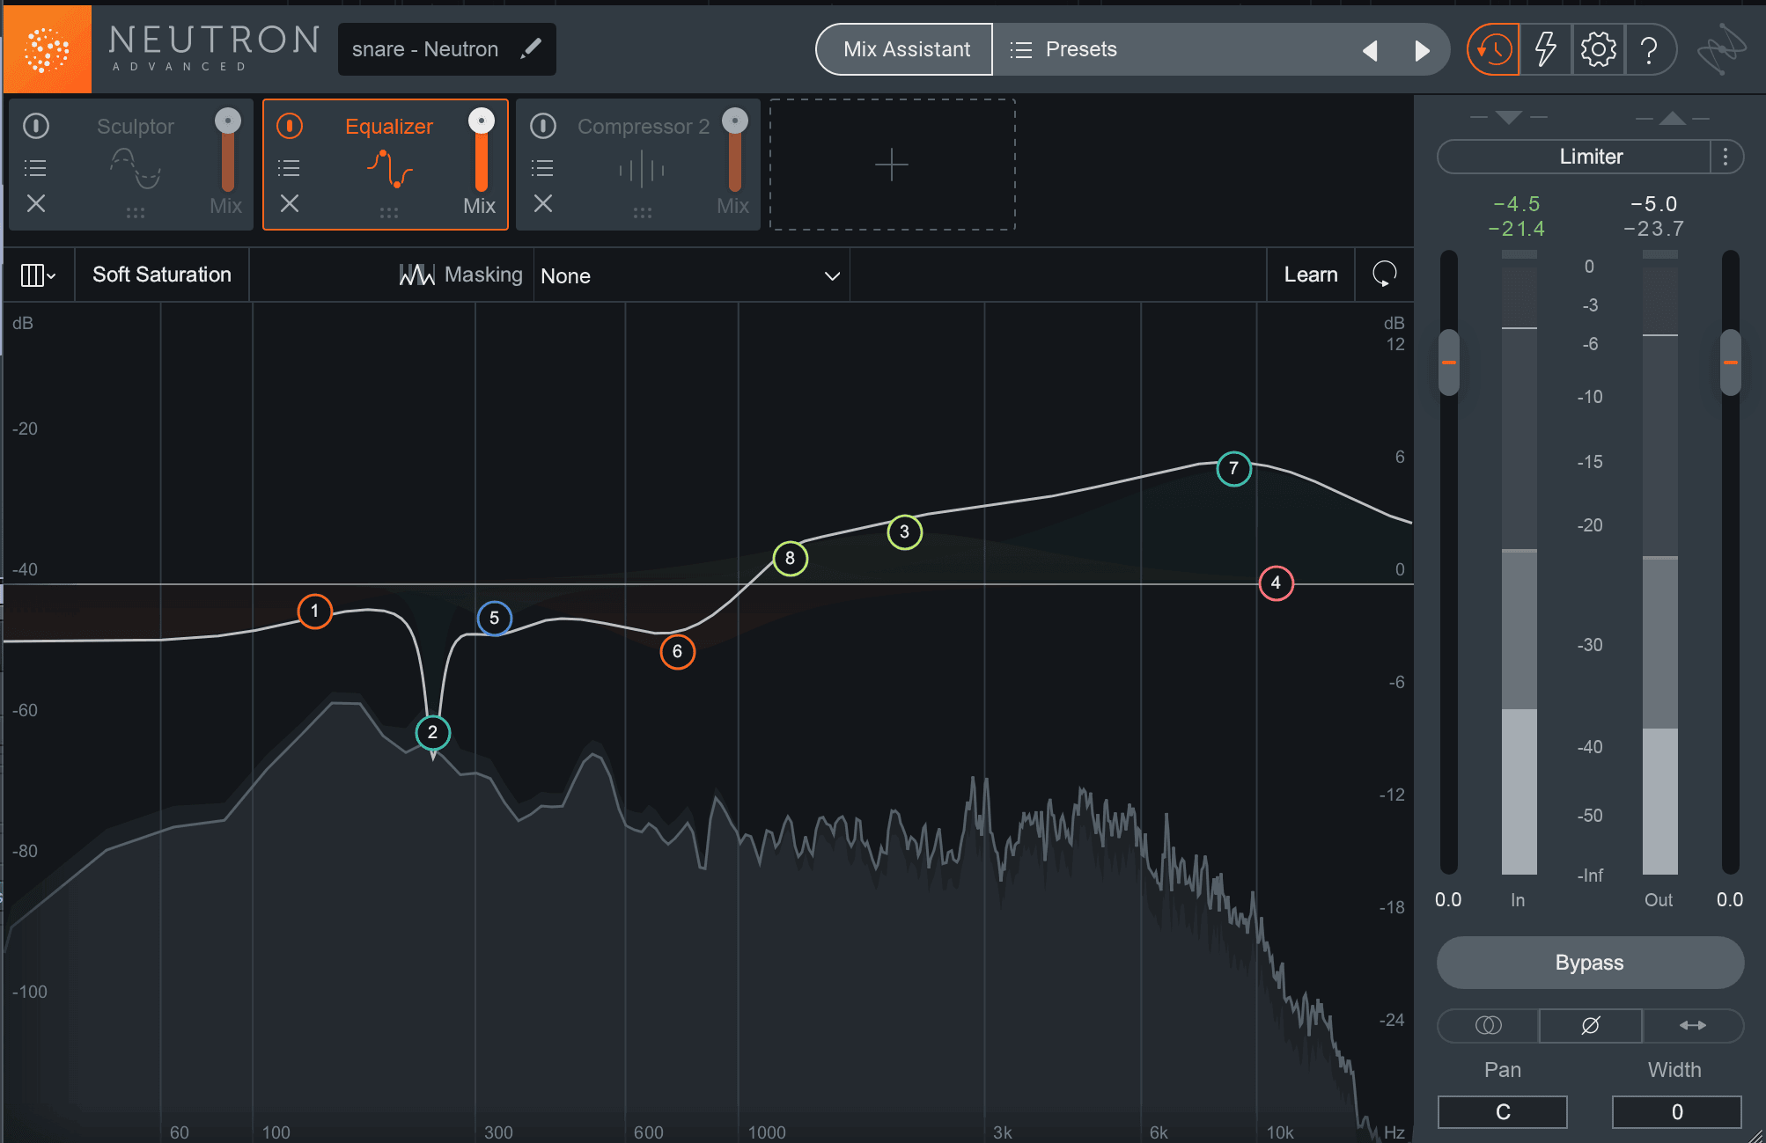1766x1143 pixels.
Task: Open the Mix Assistant
Action: click(x=906, y=49)
